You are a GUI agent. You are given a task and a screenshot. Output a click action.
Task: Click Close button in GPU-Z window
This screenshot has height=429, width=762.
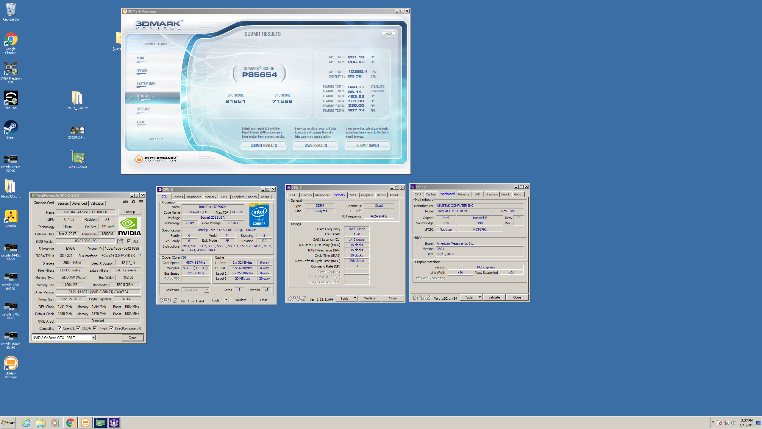133,338
